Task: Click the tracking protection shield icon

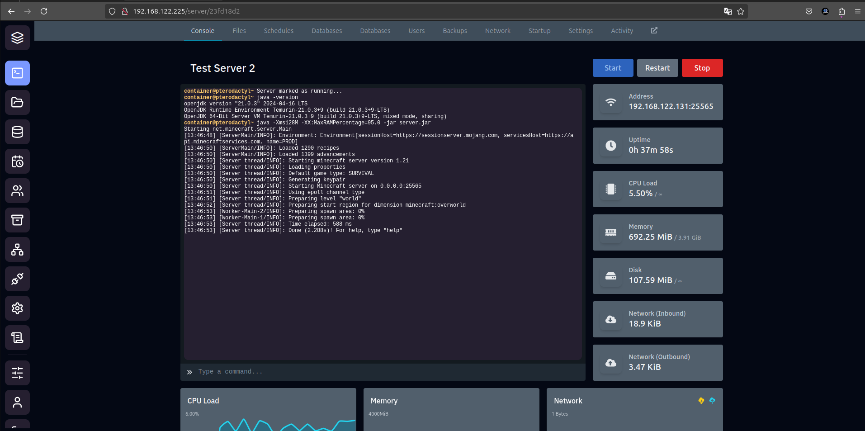Action: coord(112,11)
